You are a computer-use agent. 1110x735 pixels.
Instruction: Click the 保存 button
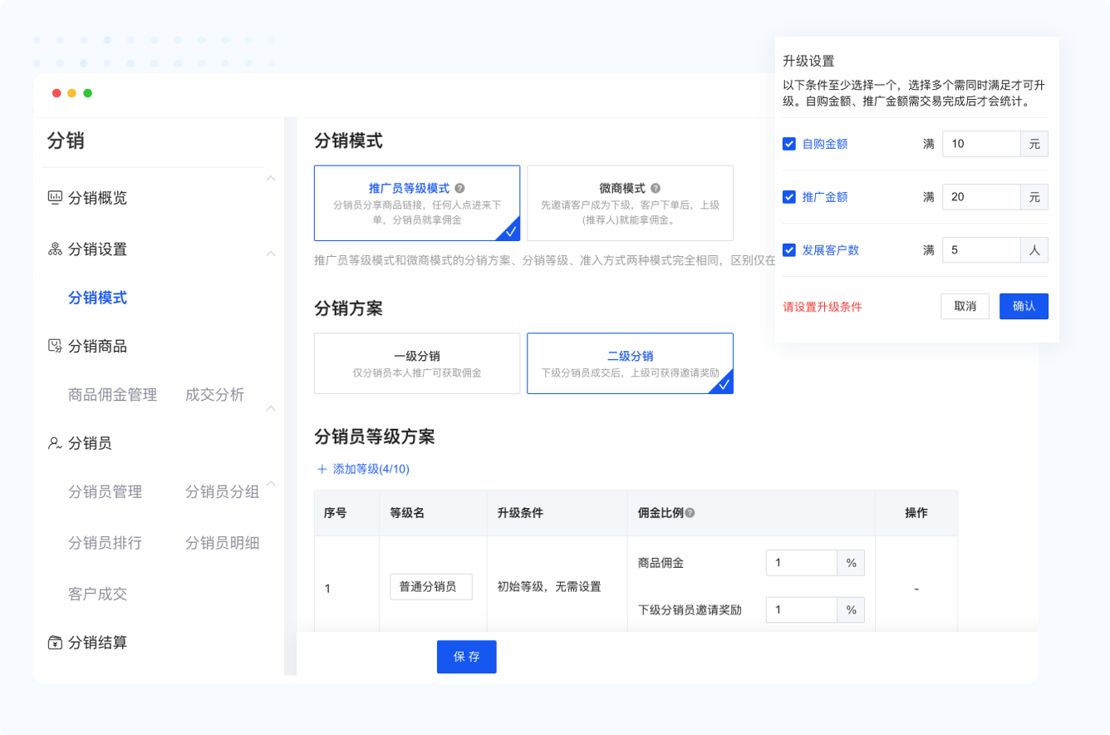tap(466, 657)
